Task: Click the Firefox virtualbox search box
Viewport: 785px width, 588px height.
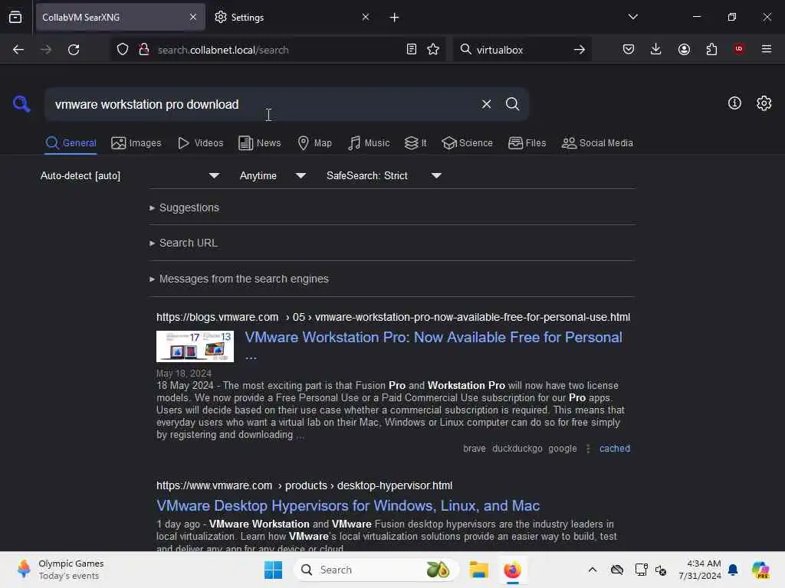Action: 520,50
